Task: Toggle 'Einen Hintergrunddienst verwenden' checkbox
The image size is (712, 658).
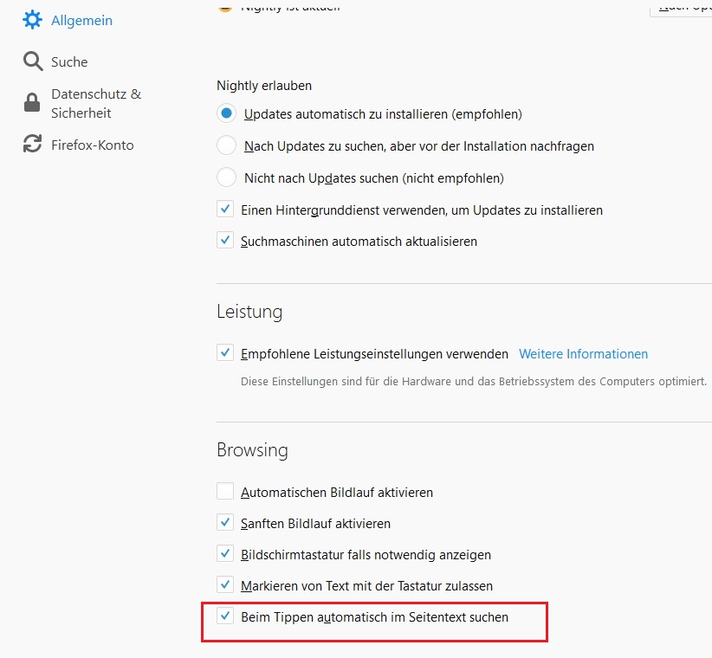Action: click(x=225, y=210)
